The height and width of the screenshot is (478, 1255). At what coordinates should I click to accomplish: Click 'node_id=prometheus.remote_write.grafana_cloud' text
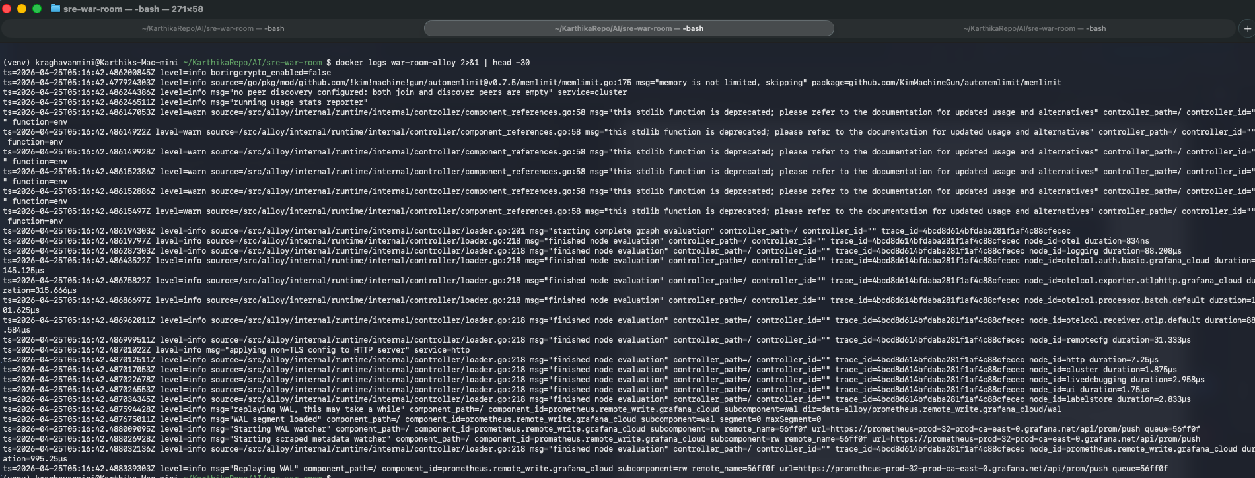(x=1133, y=449)
